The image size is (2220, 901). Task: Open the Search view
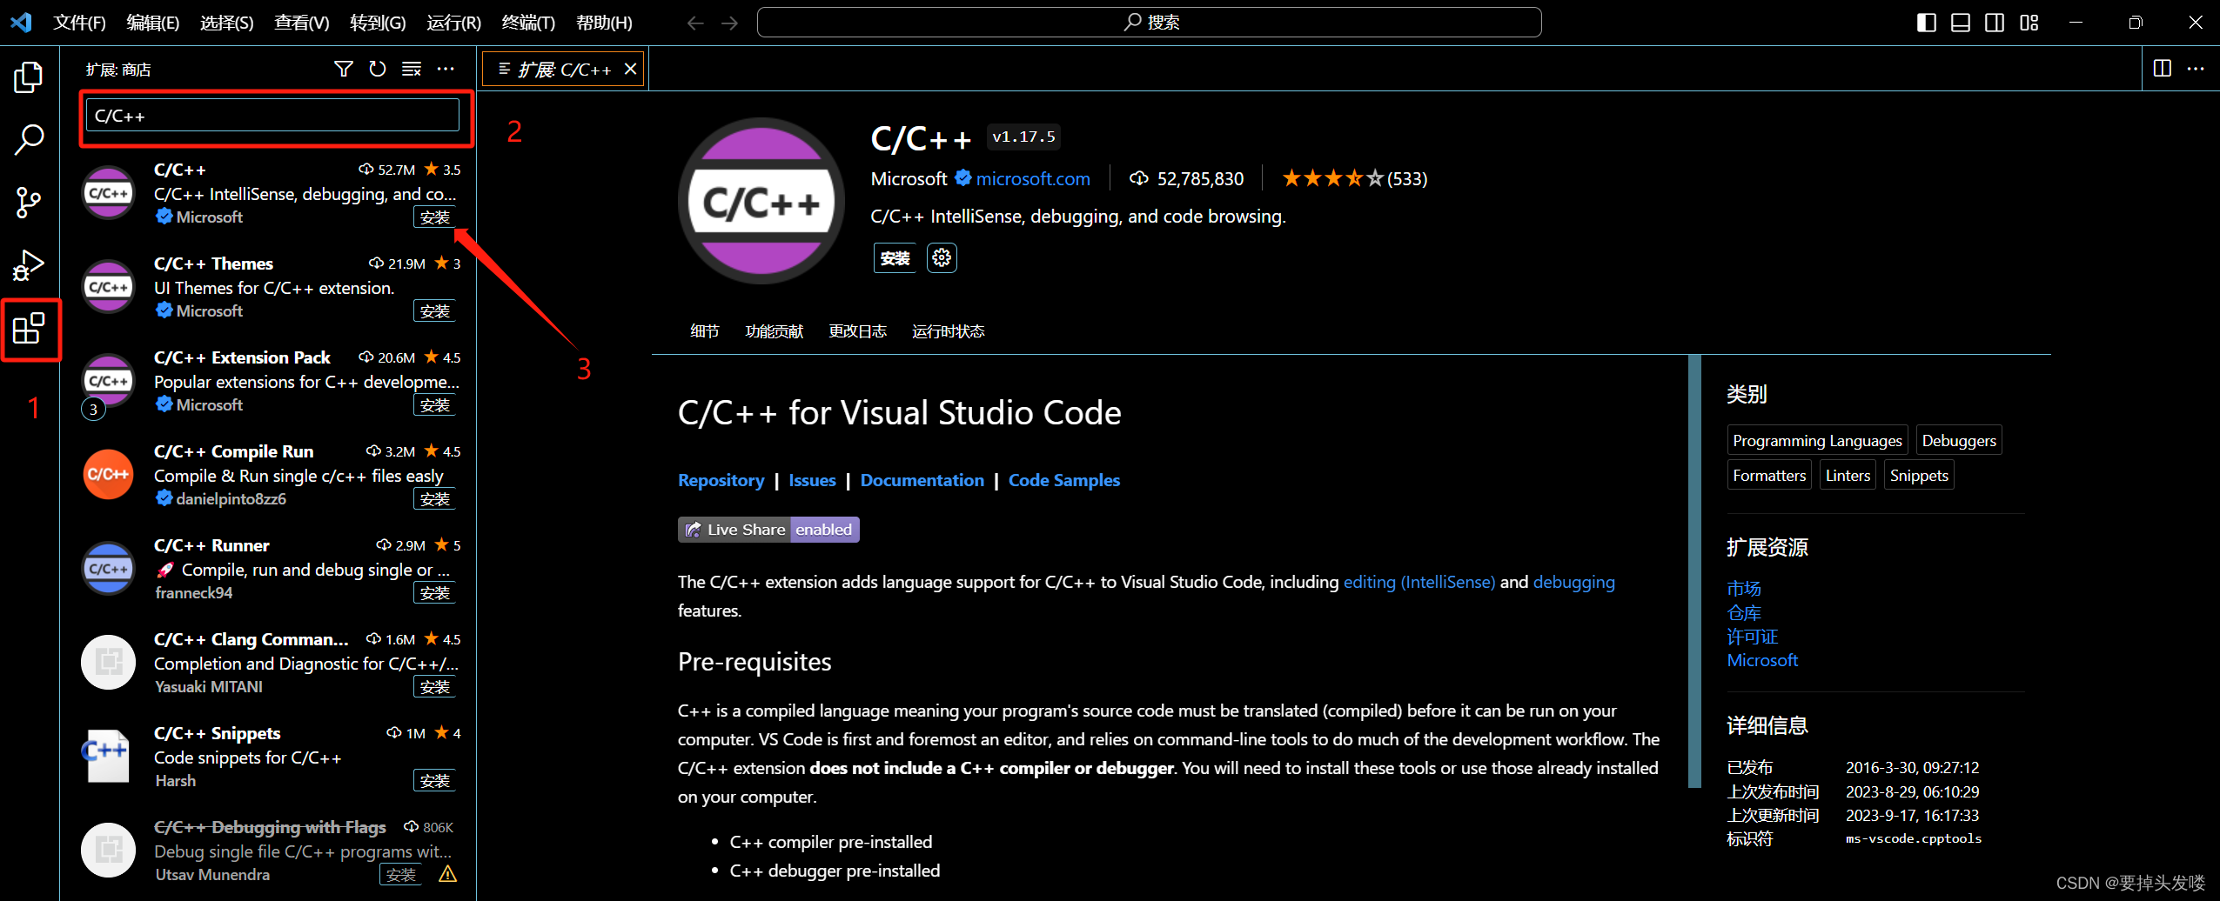[x=29, y=139]
